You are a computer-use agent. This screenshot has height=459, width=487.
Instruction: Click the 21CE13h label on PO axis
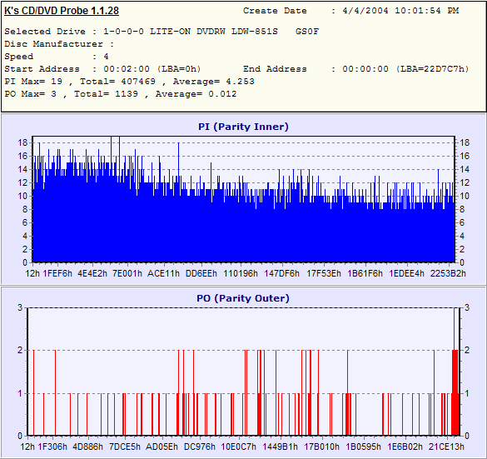click(x=446, y=447)
